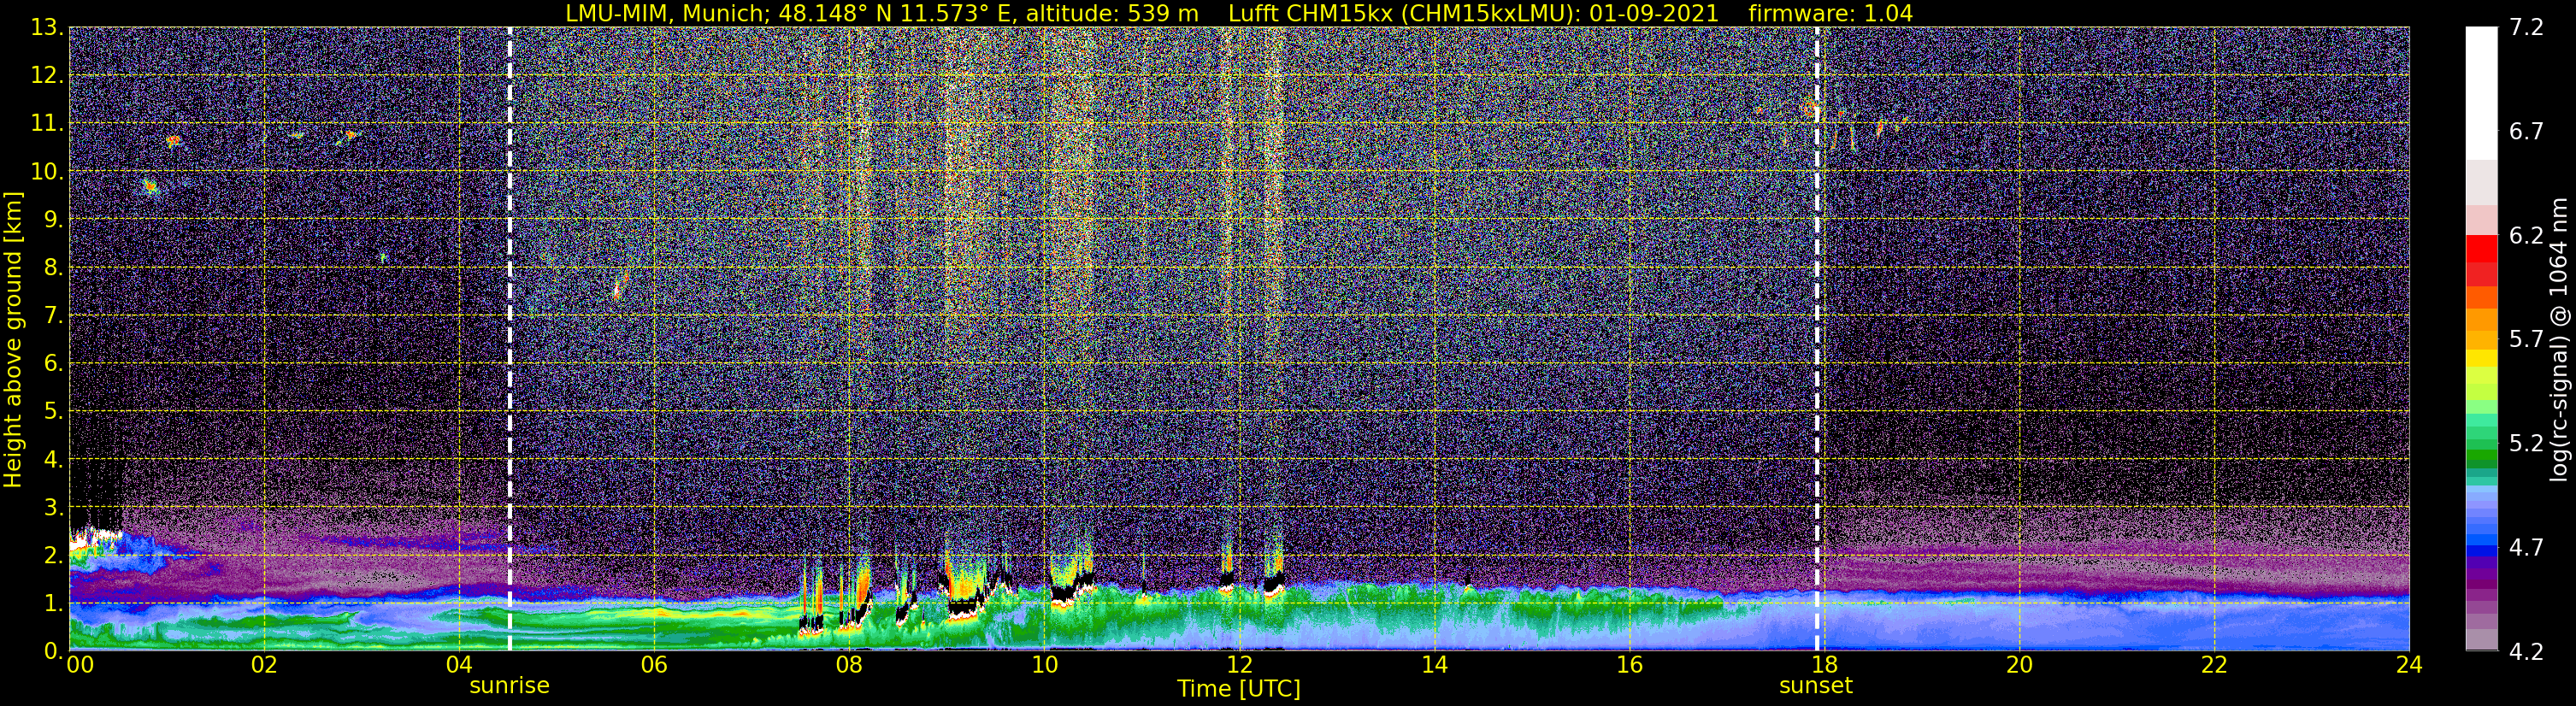Click the '3.' height axis tick label
Viewport: 2576px width, 706px height.
click(53, 508)
